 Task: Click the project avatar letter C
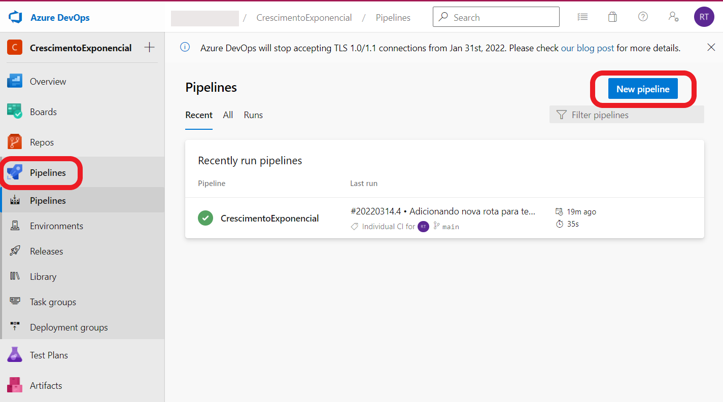click(x=15, y=48)
